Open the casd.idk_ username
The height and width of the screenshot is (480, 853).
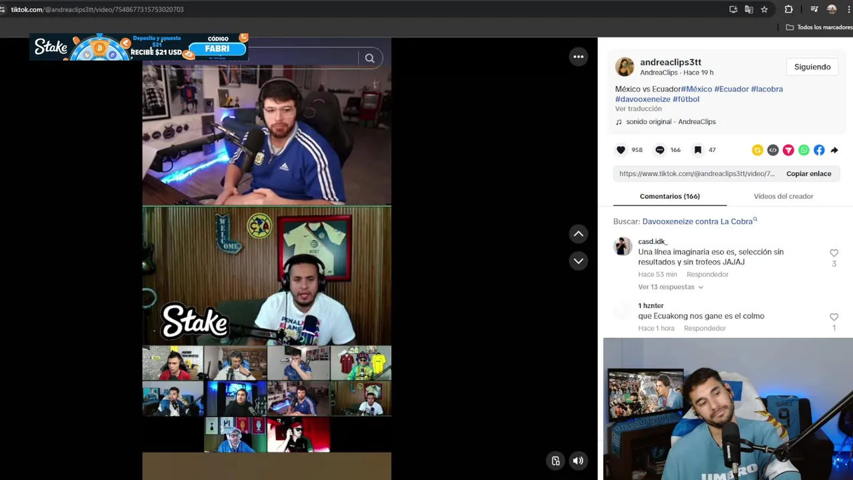652,241
